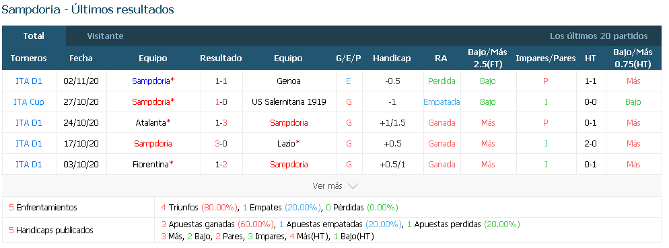Open the 1-1 result against Genoa
This screenshot has width=669, height=248.
[x=221, y=81]
